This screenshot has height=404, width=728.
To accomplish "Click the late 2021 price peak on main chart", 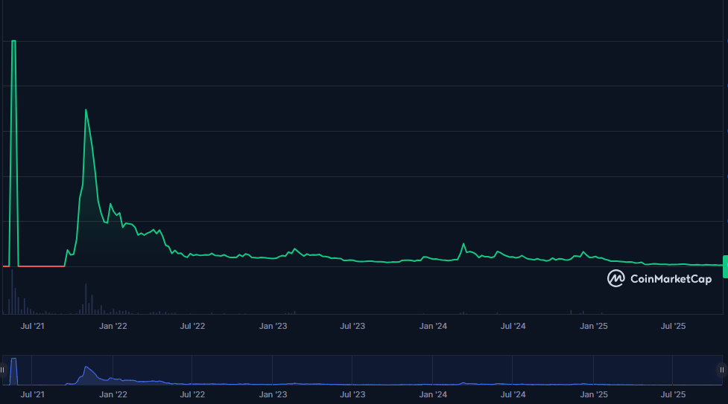I will [86, 110].
